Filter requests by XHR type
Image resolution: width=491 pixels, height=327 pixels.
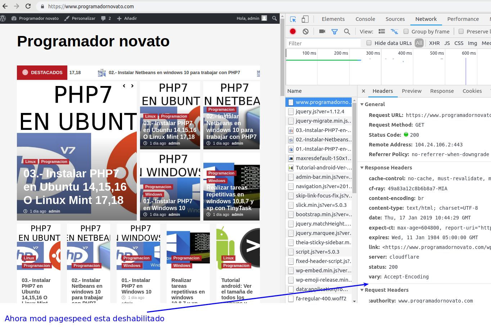click(434, 43)
